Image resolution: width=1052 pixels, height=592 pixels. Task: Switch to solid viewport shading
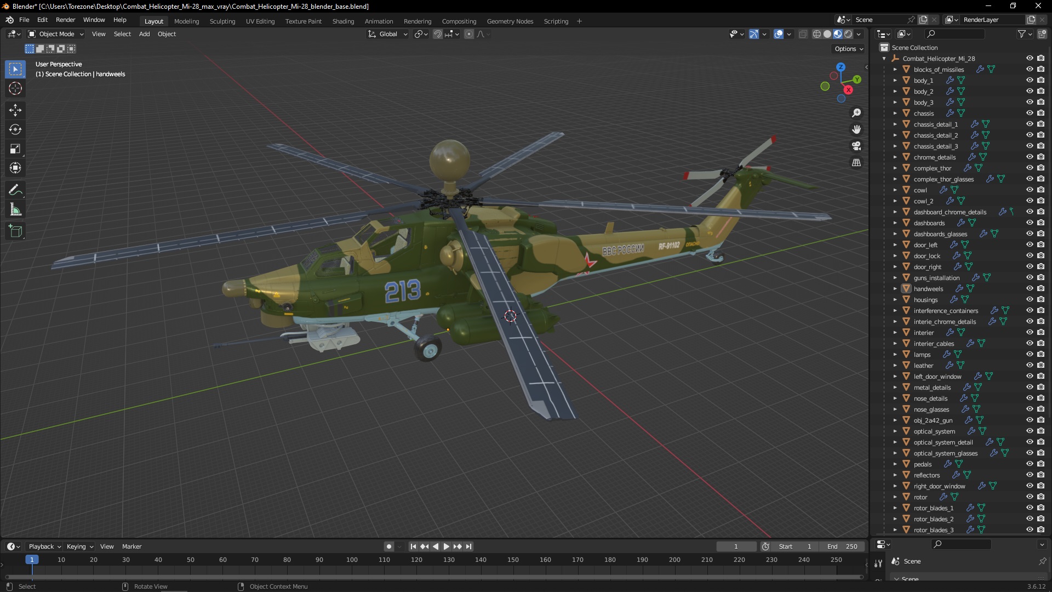[827, 34]
